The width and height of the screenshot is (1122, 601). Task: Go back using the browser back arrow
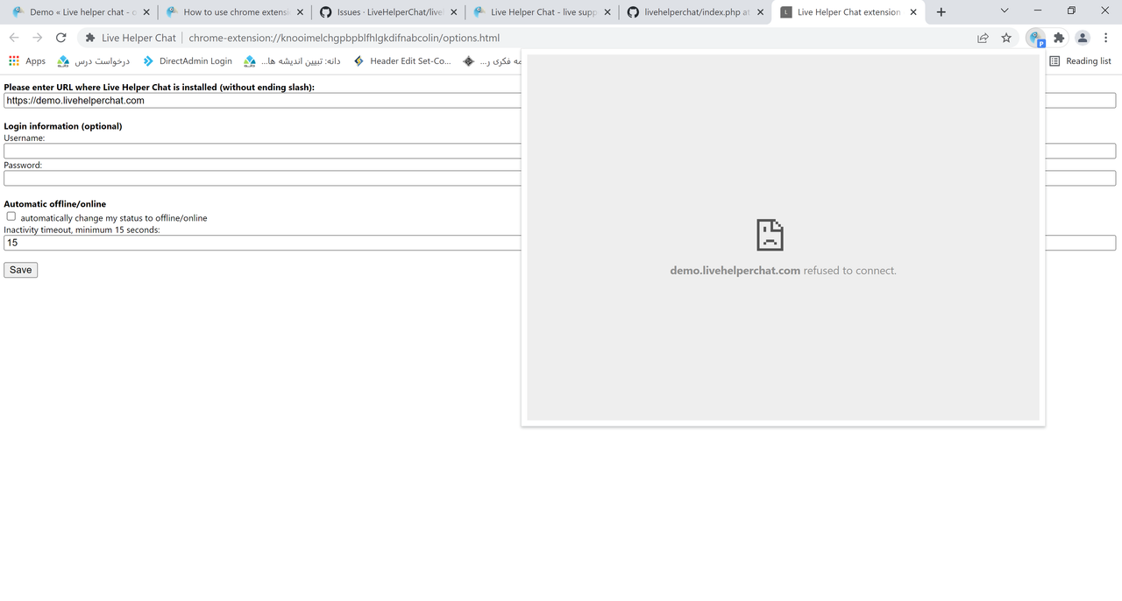(x=14, y=38)
